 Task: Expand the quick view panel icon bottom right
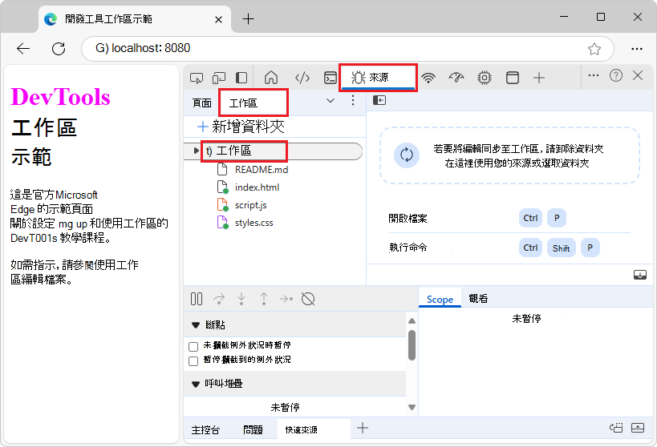[x=638, y=428]
